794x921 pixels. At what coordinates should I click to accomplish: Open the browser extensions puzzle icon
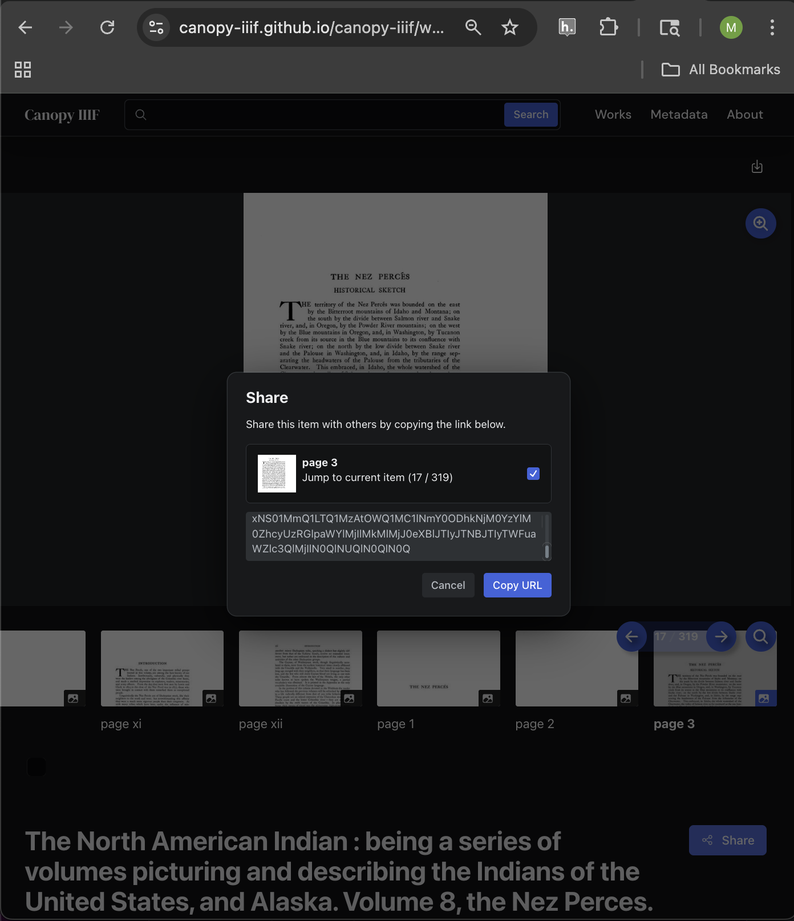coord(608,27)
